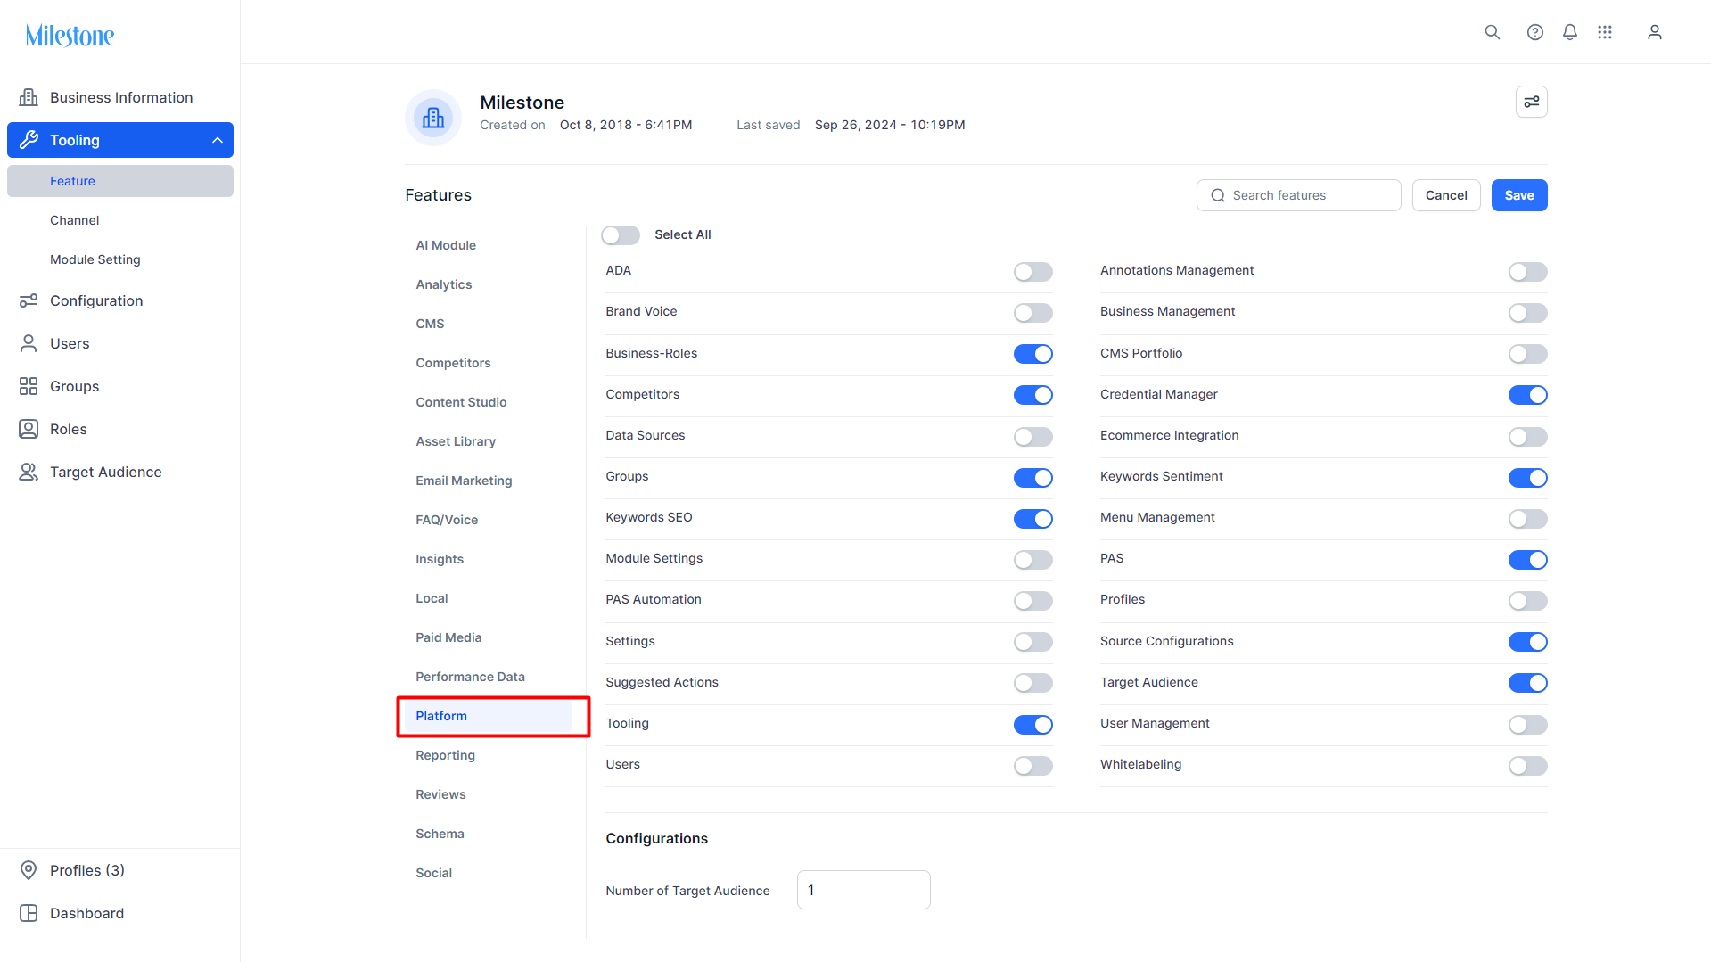Image resolution: width=1711 pixels, height=962 pixels.
Task: Open search via magnifier icon in header
Action: tap(1493, 32)
